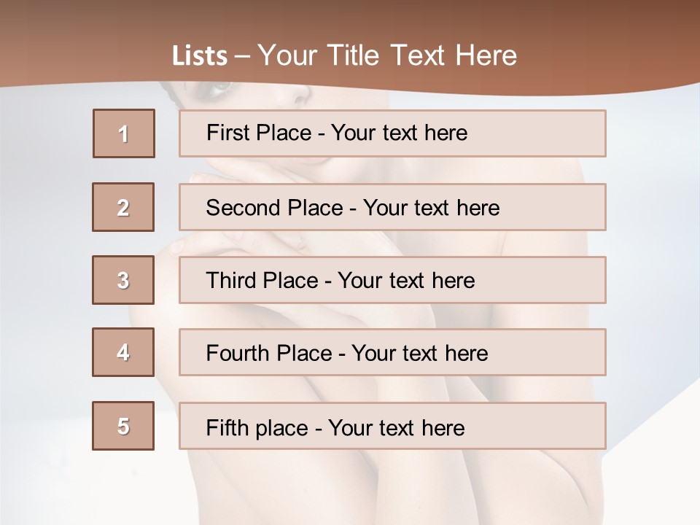Screen dimensions: 700x525
Task: Click the word "Fifth" in the list
Action: pos(227,427)
